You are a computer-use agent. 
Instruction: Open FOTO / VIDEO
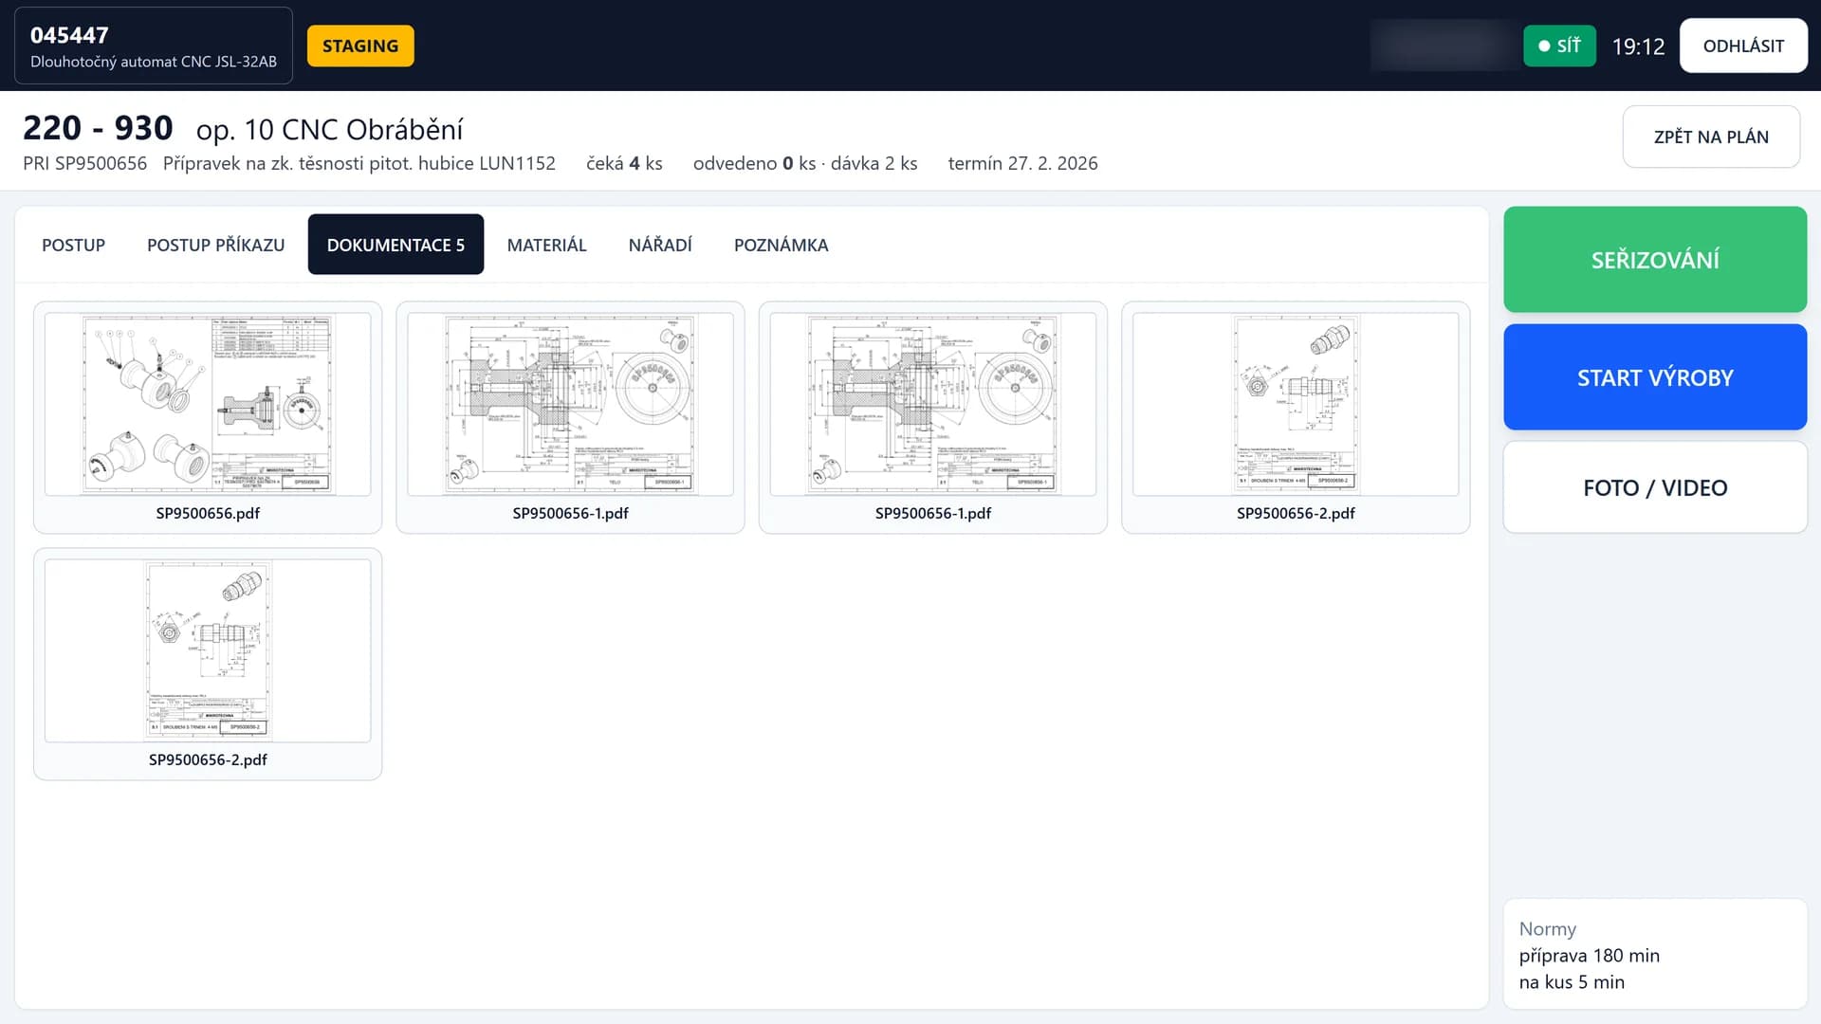point(1655,487)
